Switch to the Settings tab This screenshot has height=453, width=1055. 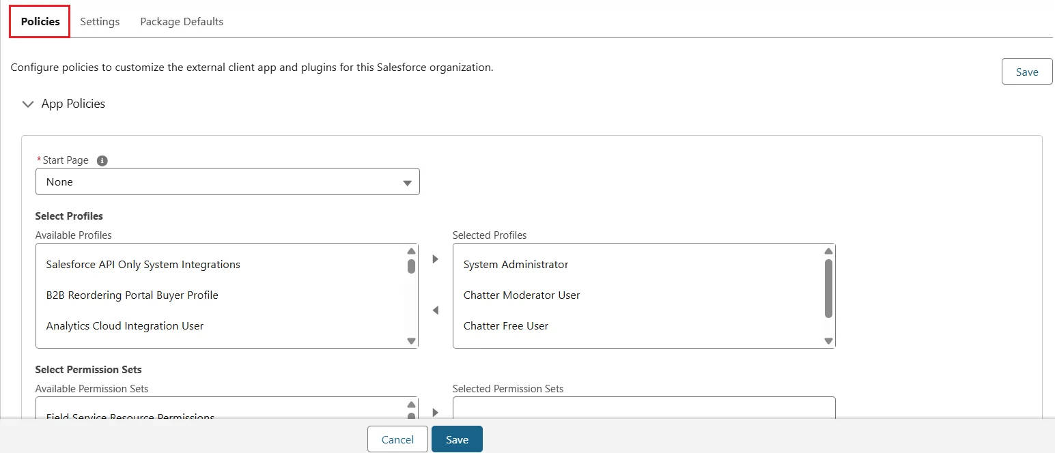(99, 21)
